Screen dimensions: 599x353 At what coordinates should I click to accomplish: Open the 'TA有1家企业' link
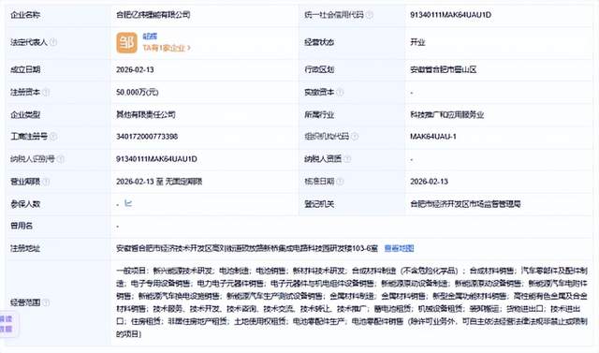coord(167,48)
